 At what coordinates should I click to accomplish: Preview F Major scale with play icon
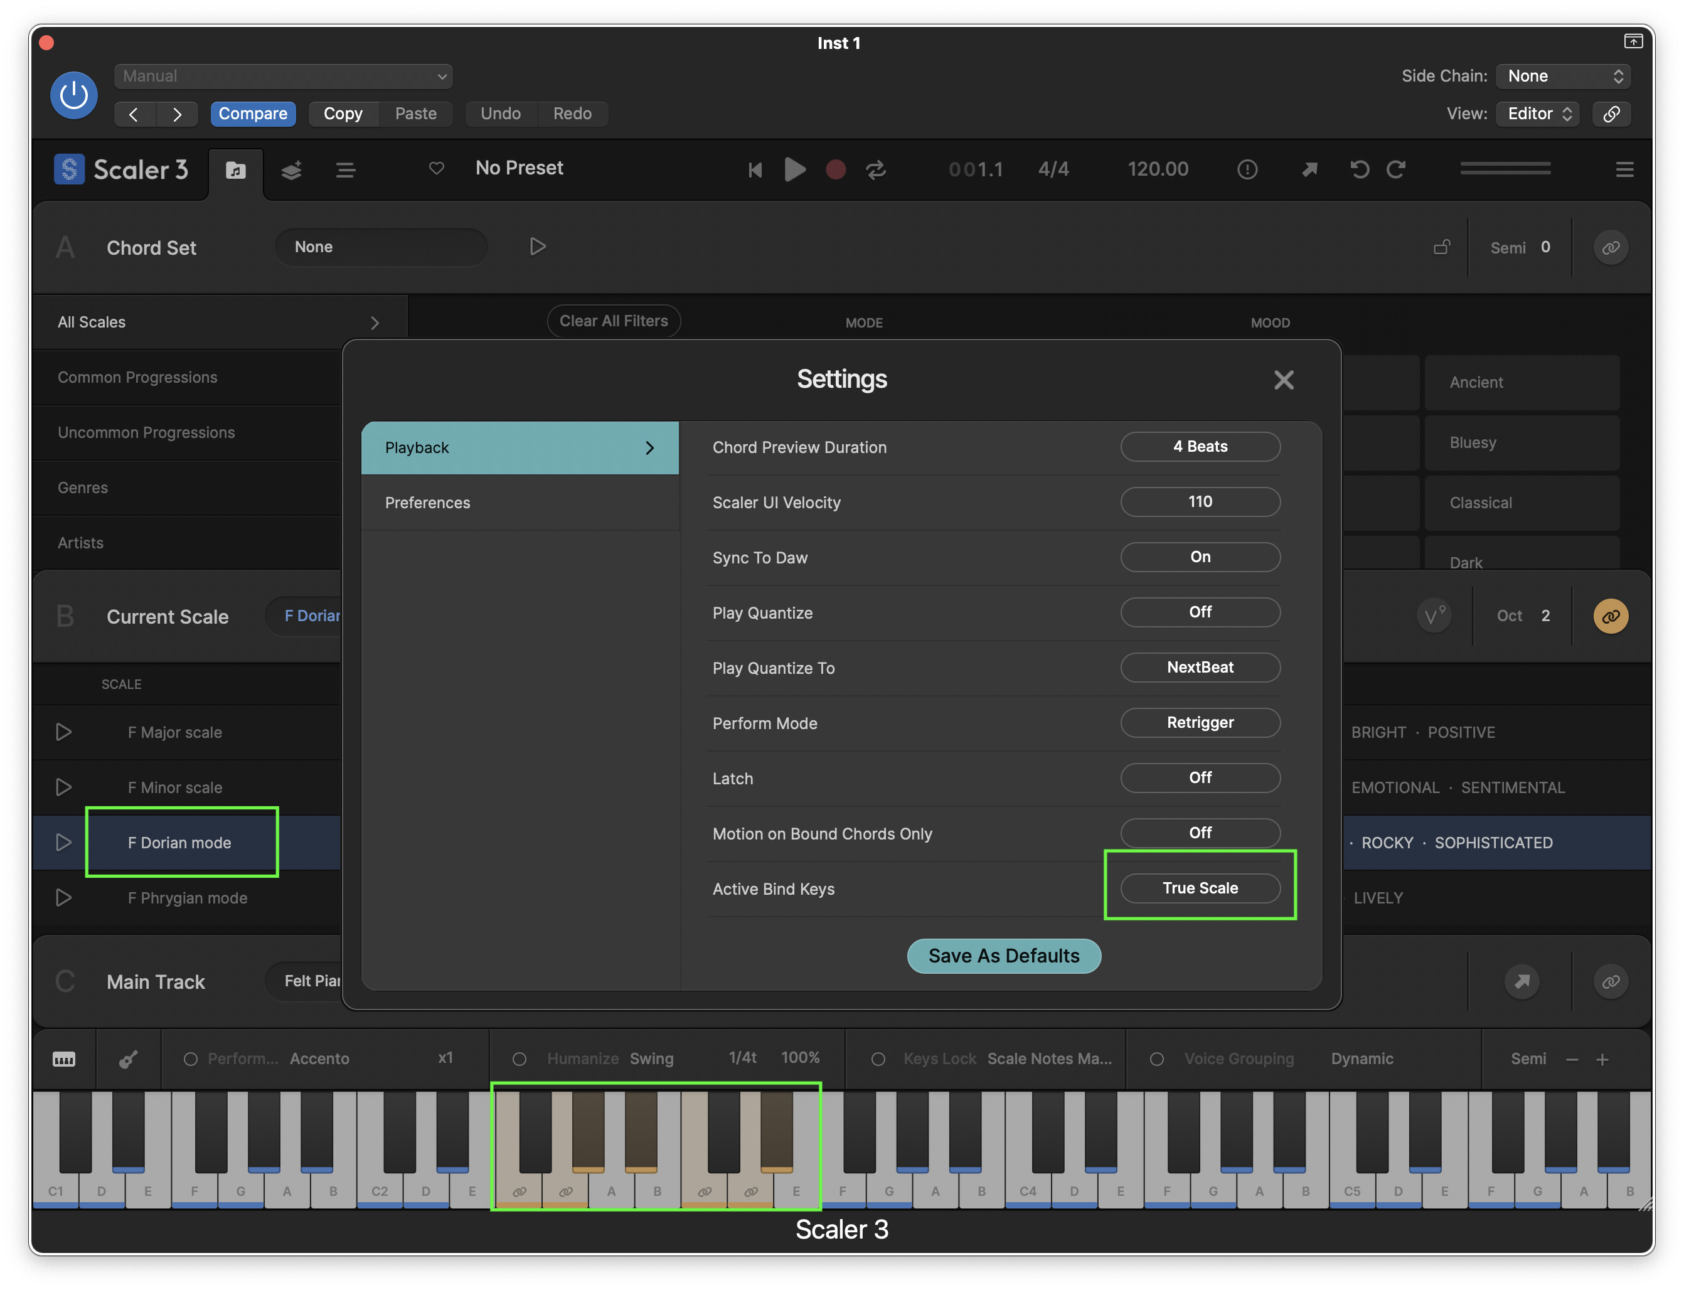point(64,732)
